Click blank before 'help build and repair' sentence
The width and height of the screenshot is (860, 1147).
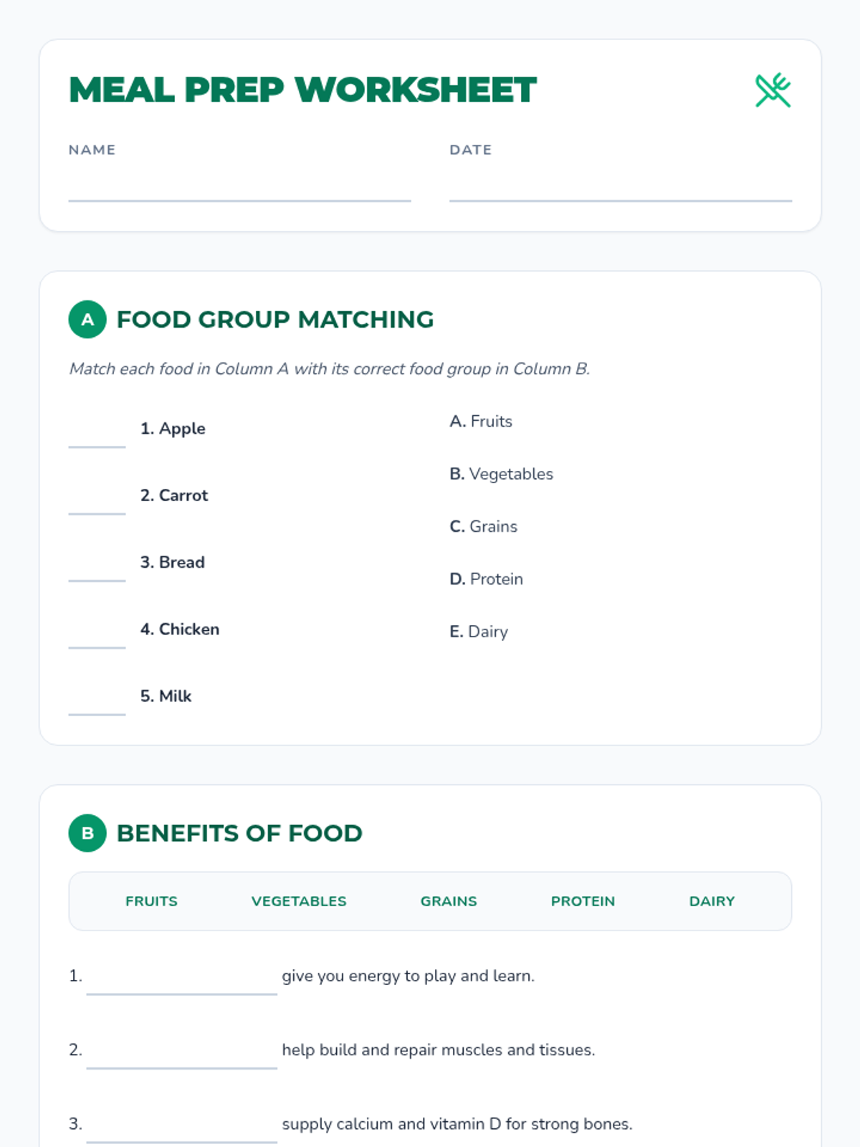click(x=181, y=1052)
